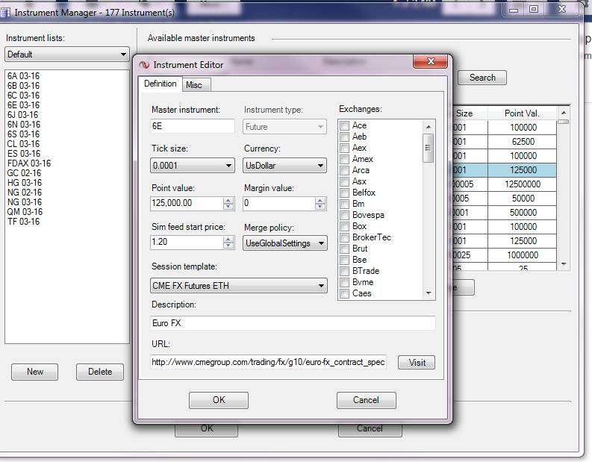Open the Instrument lists Default dropdown

[x=67, y=54]
